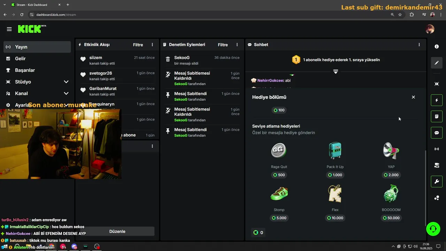Open the info icon in right sidebar
The image size is (446, 251).
coord(437,46)
